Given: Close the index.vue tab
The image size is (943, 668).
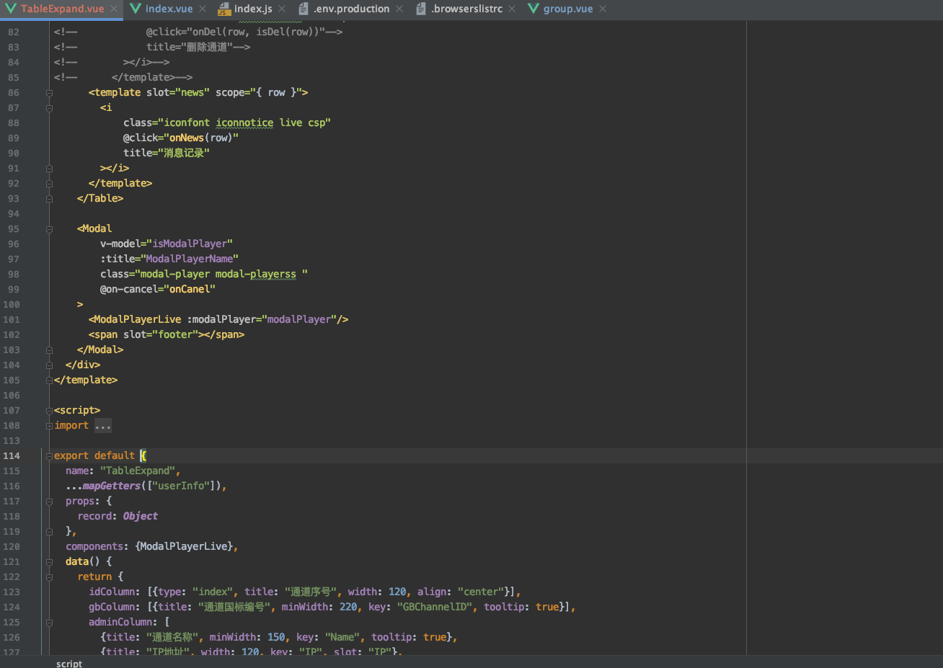Looking at the screenshot, I should pos(203,9).
